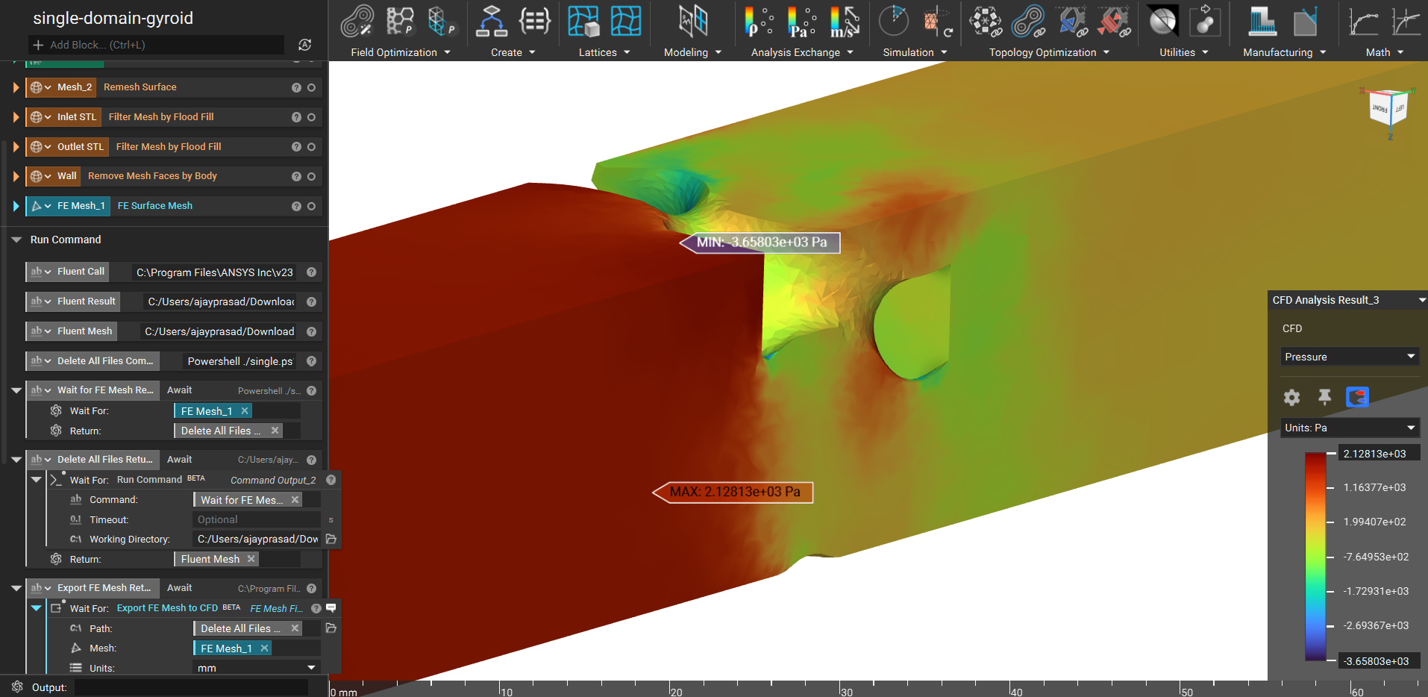The height and width of the screenshot is (697, 1428).
Task: Click the settings gear in CFD panel
Action: [x=1291, y=398]
